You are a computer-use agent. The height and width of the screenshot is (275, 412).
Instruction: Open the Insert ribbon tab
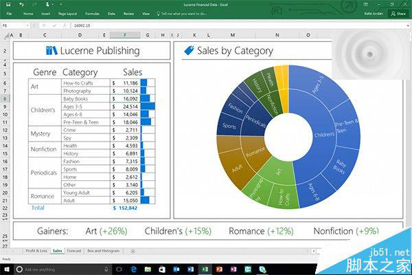45,13
